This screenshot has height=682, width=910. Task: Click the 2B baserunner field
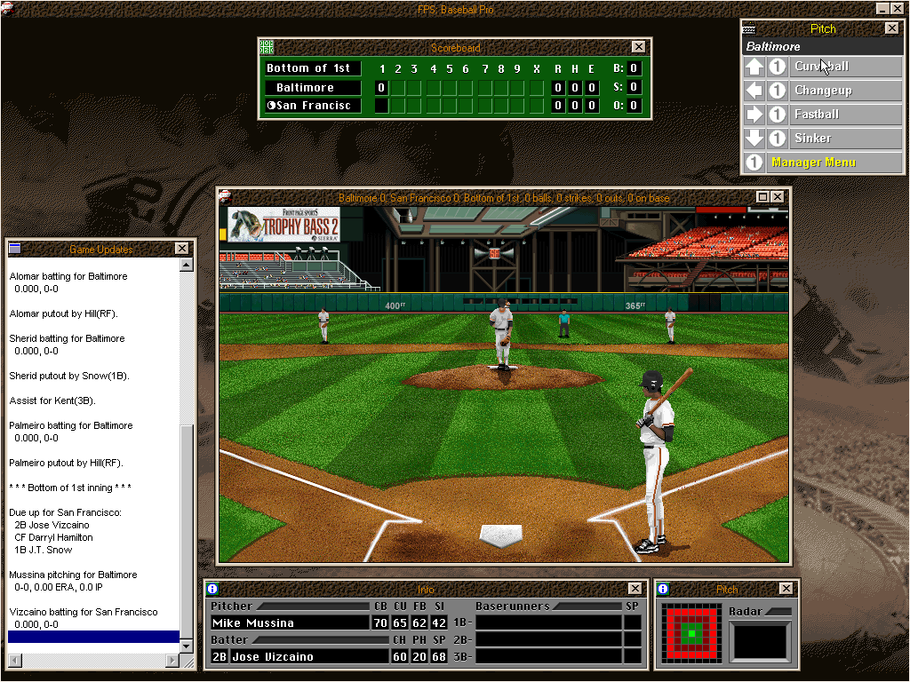(548, 639)
